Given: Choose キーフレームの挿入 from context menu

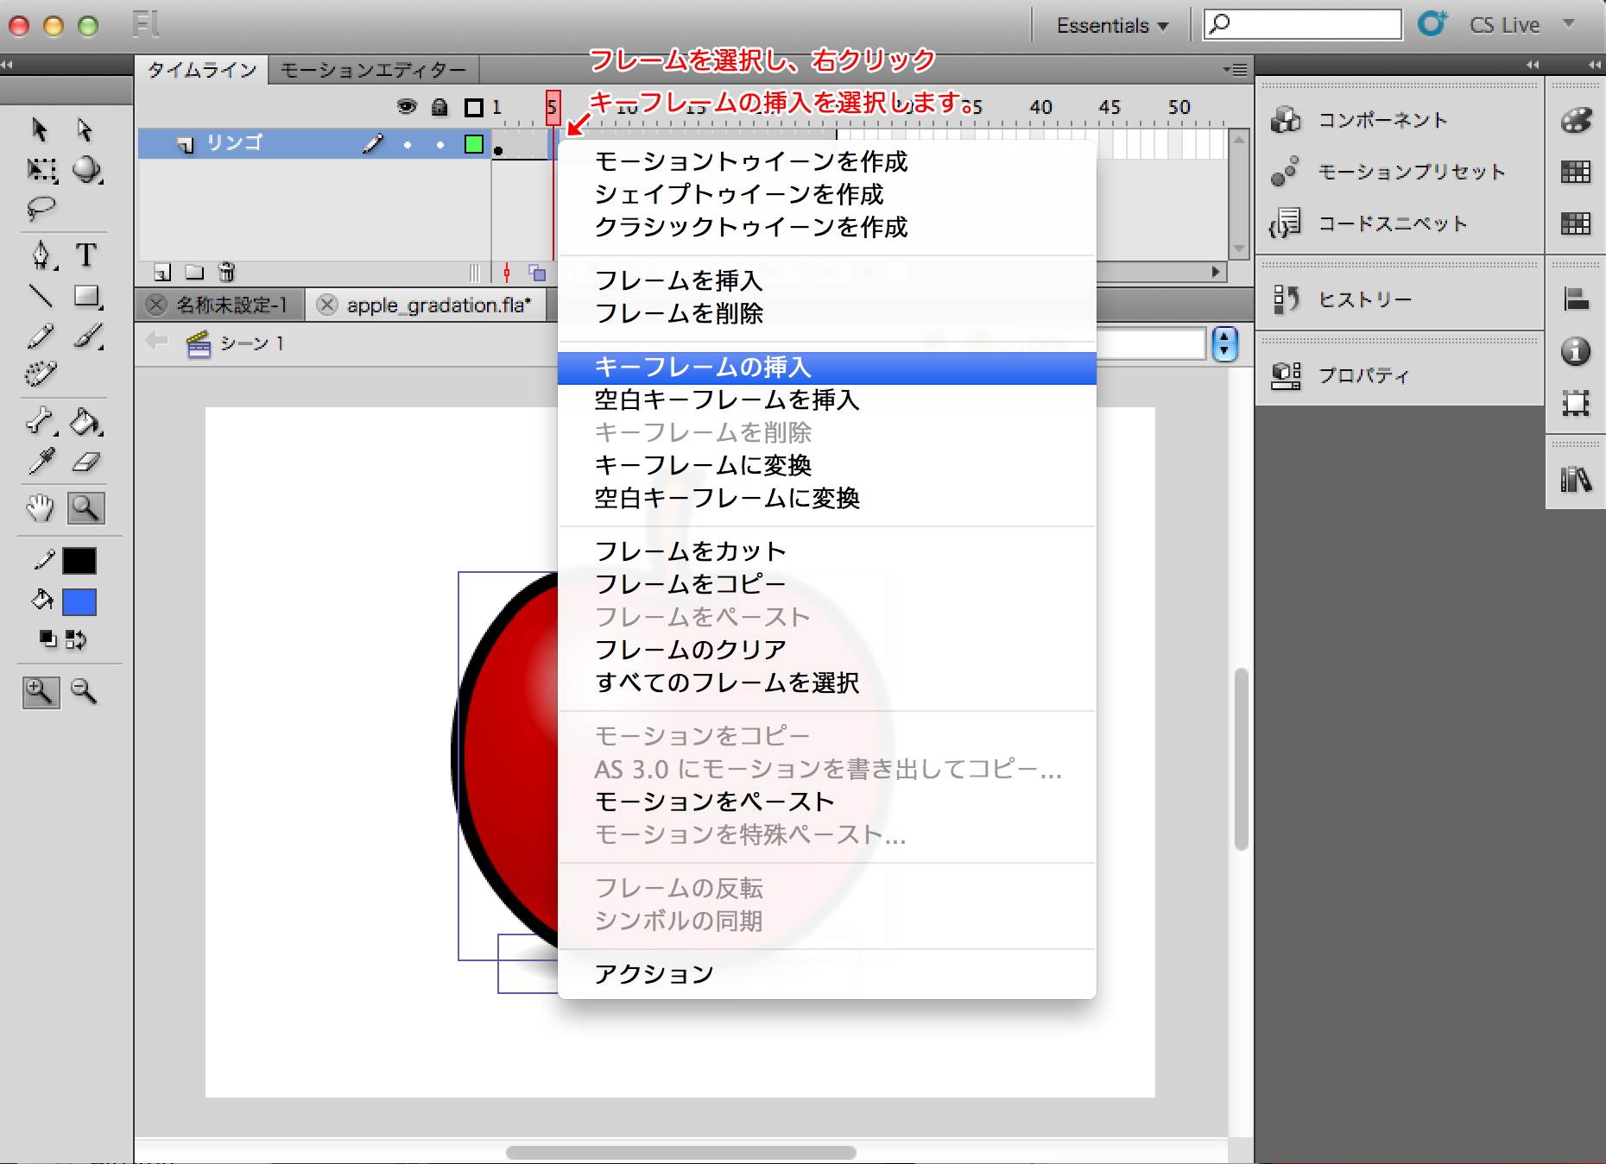Looking at the screenshot, I should [x=703, y=368].
